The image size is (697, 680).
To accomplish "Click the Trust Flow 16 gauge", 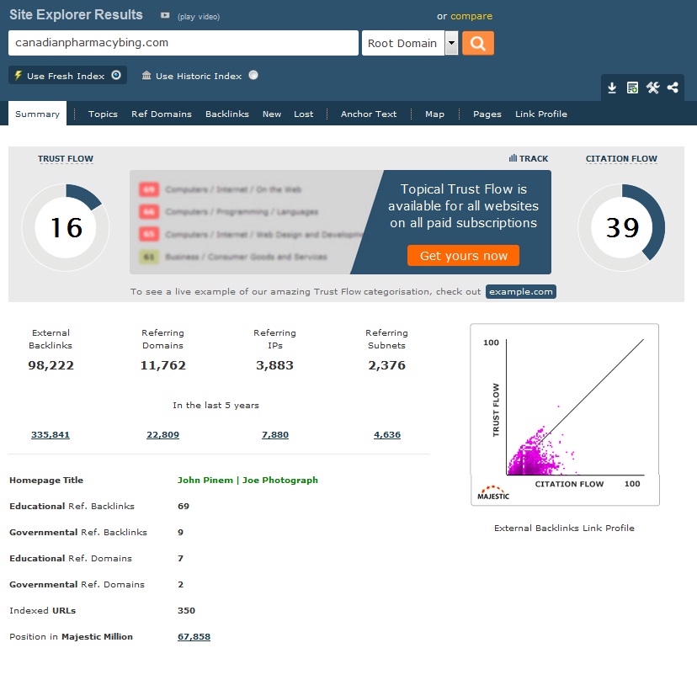I will pos(66,227).
